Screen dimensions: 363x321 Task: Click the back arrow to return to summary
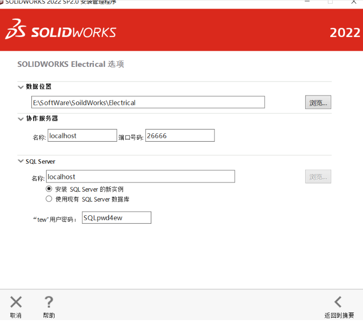pyautogui.click(x=338, y=302)
